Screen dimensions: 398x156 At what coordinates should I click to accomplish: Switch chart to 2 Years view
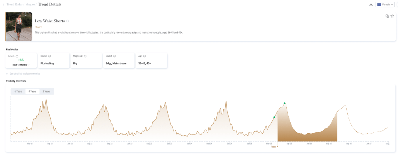[47, 91]
